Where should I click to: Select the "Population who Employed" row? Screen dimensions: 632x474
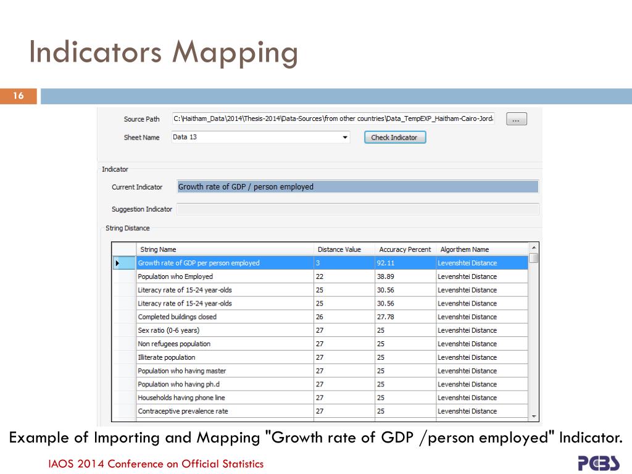pyautogui.click(x=320, y=276)
